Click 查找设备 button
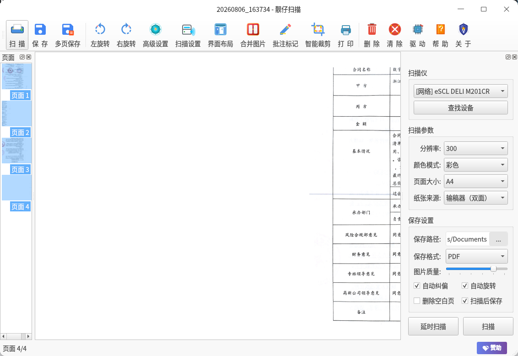 (460, 108)
